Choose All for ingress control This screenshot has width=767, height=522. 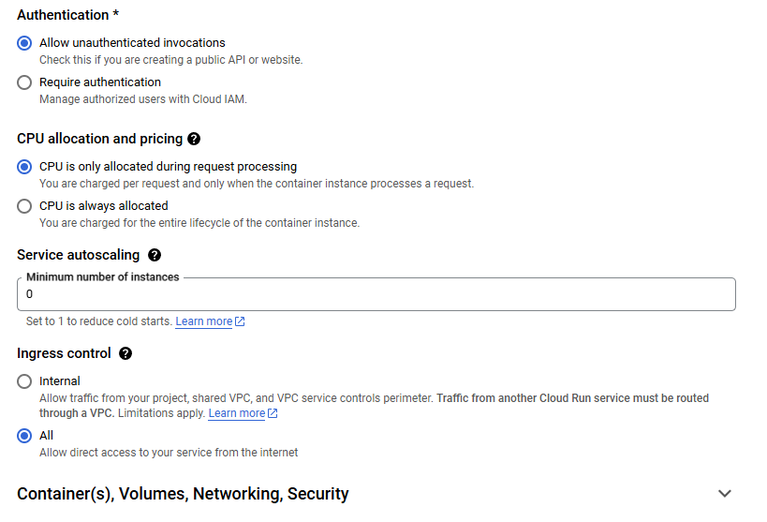[x=25, y=436]
